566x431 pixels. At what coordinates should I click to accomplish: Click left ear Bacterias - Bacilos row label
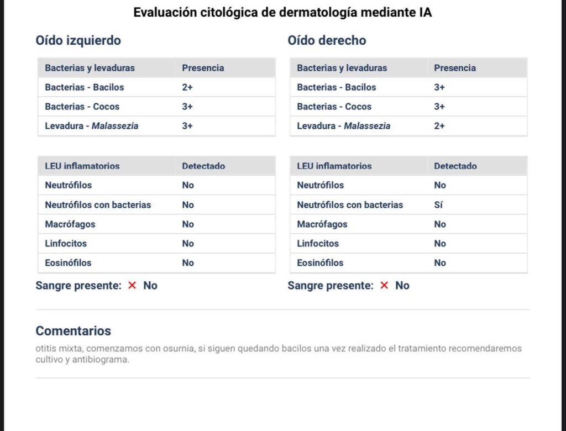click(85, 87)
